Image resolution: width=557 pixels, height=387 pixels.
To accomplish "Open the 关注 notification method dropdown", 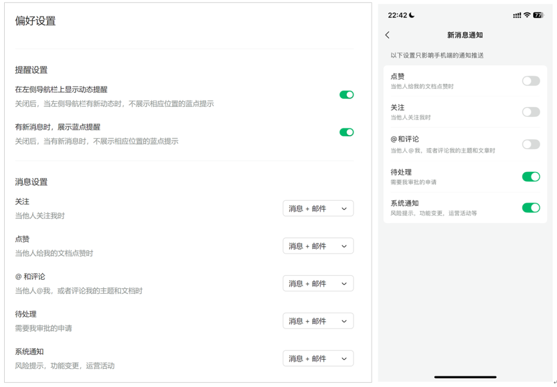I will tap(318, 208).
